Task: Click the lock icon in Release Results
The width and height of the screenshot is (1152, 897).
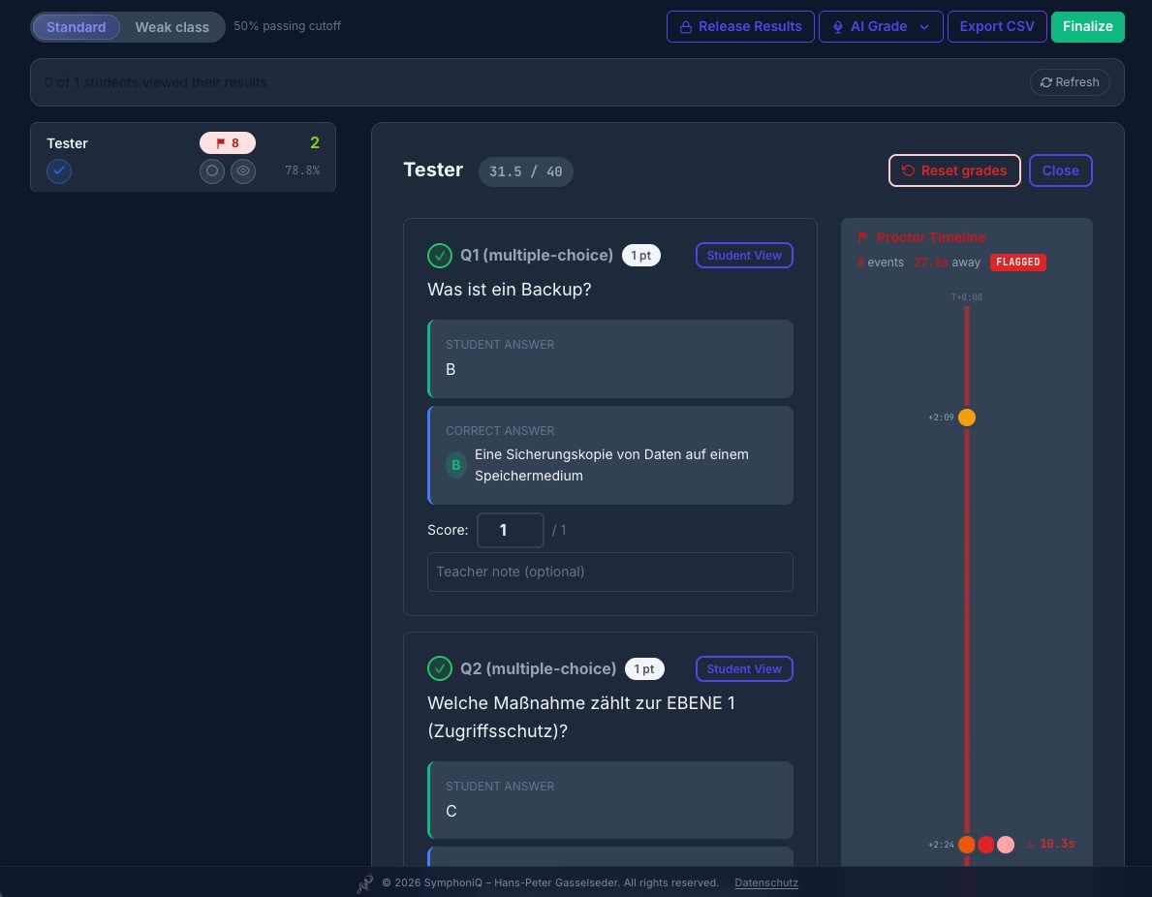Action: pos(685,27)
